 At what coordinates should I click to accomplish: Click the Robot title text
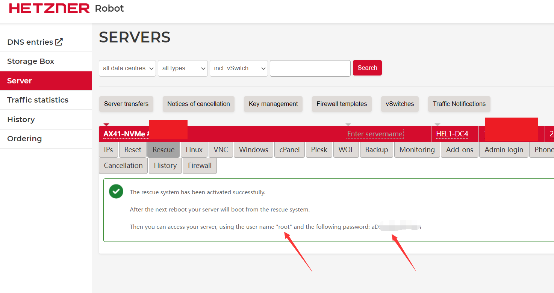point(109,8)
